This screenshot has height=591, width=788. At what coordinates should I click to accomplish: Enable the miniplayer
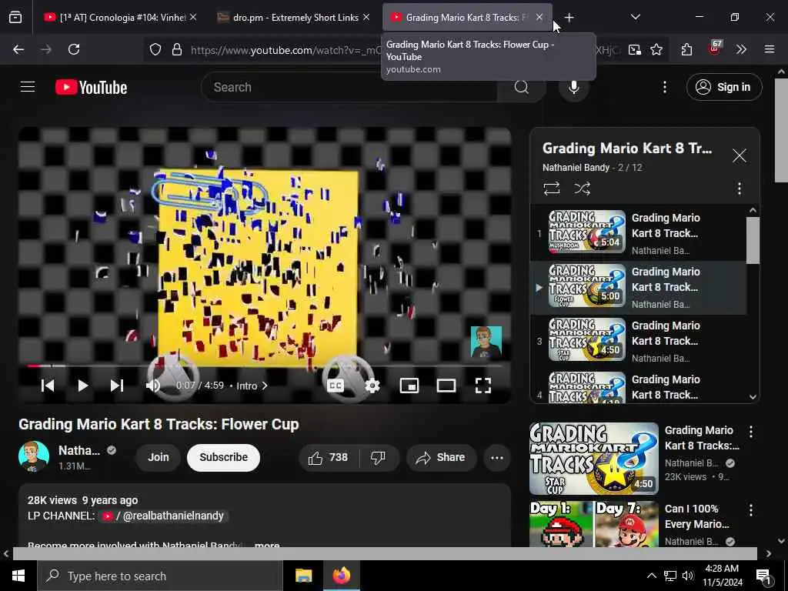click(409, 386)
